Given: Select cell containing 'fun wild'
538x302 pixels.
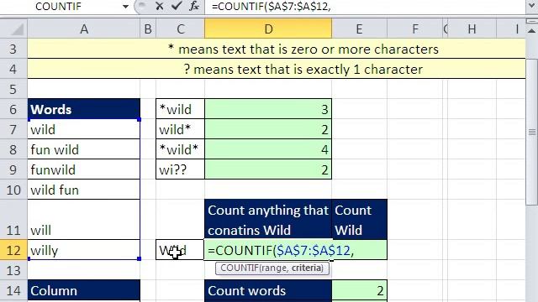Looking at the screenshot, I should pyautogui.click(x=84, y=149).
